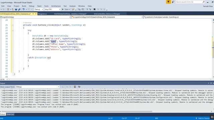Viewport: 214px width, 120px height.
Task: Click the Save icon in toolbar
Action: 16,9
